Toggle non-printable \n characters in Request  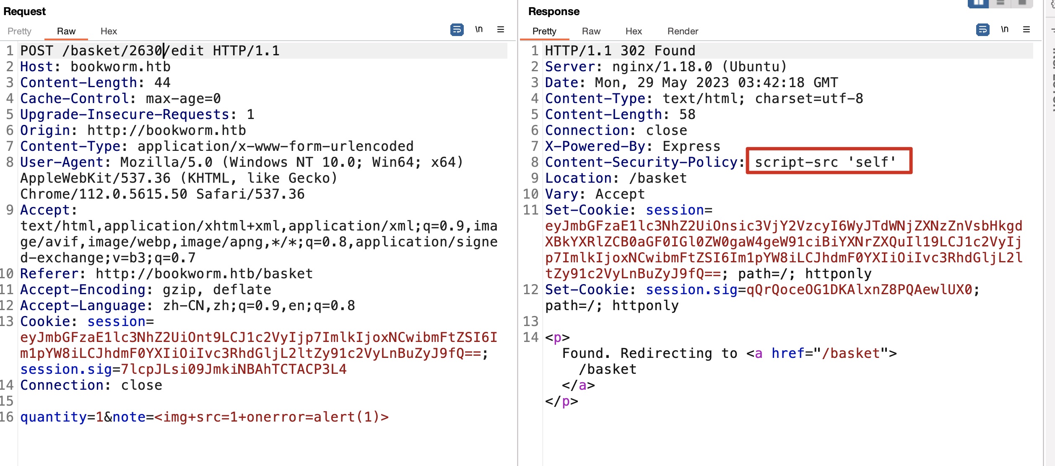(479, 29)
